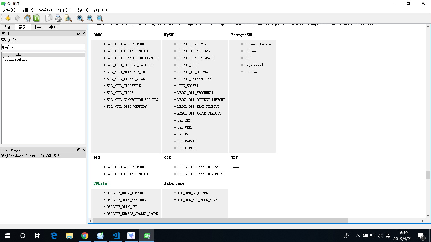431x242 pixels.
Task: Open the 前往(G) menu
Action: click(x=63, y=10)
